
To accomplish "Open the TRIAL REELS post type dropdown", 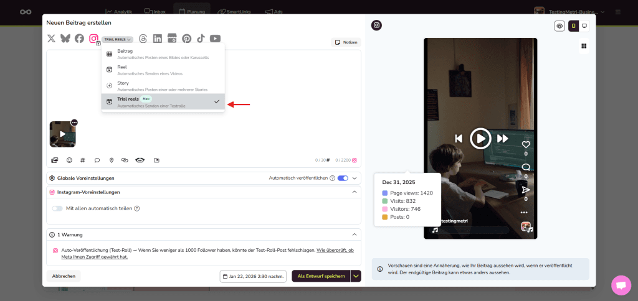I will click(x=117, y=39).
